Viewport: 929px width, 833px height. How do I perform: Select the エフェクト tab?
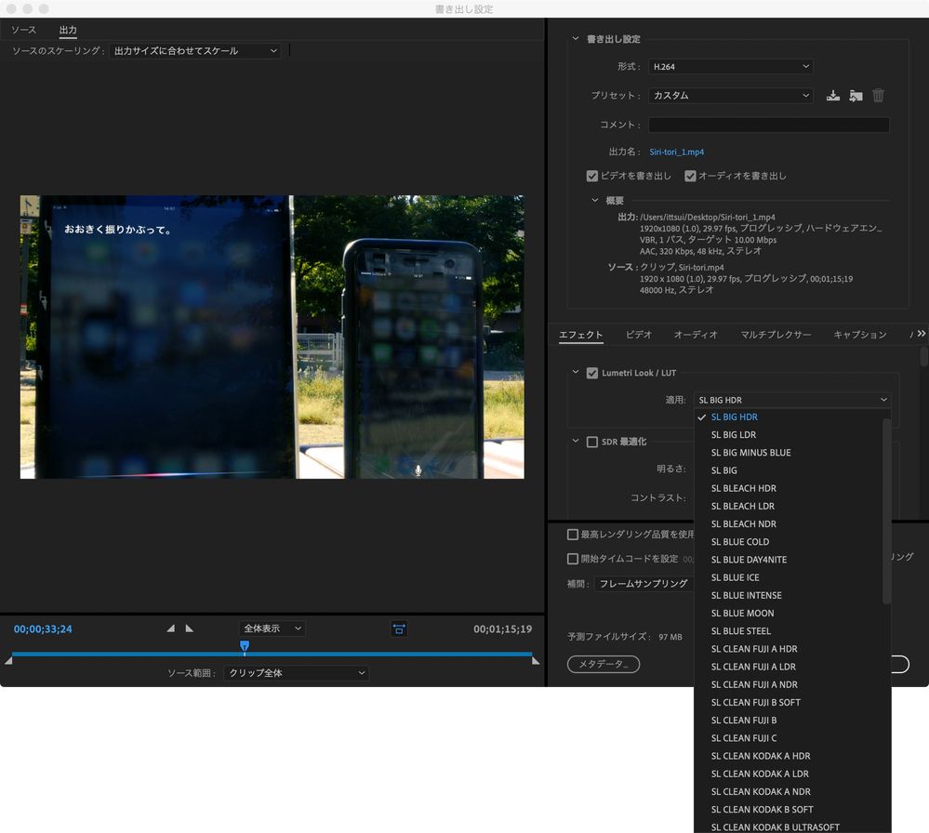pyautogui.click(x=580, y=335)
